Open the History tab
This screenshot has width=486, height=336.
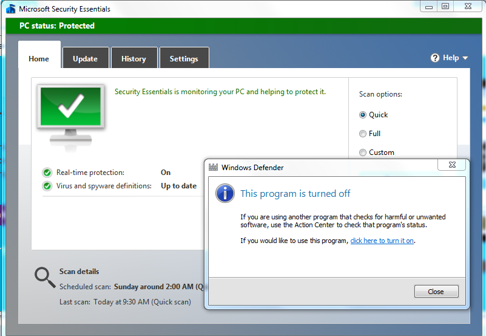pyautogui.click(x=133, y=59)
